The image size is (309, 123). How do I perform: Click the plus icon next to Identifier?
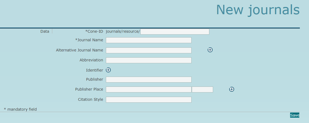[x=108, y=70]
